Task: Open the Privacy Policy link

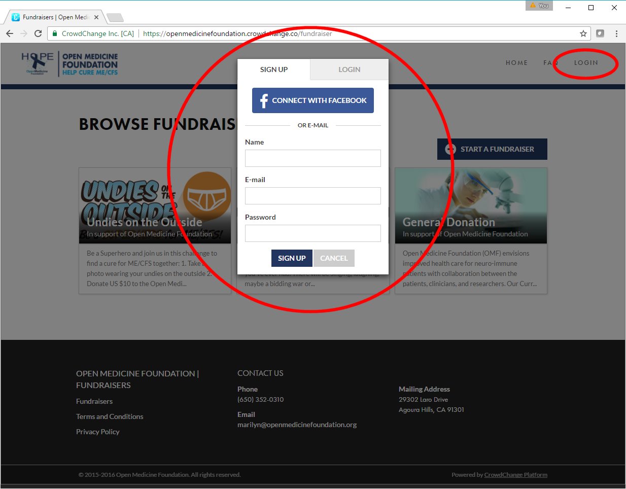Action: click(x=98, y=432)
